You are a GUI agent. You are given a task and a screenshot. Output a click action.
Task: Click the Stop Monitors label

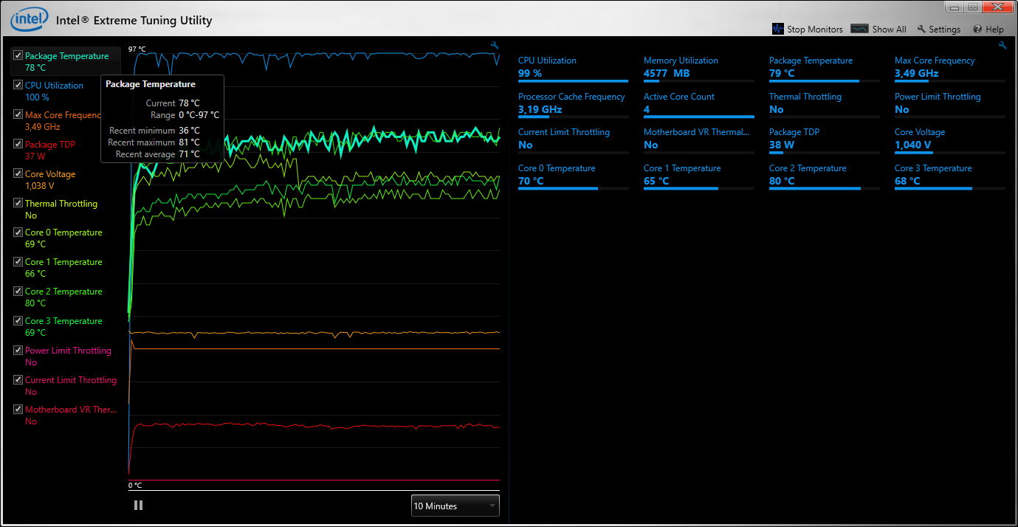(815, 30)
